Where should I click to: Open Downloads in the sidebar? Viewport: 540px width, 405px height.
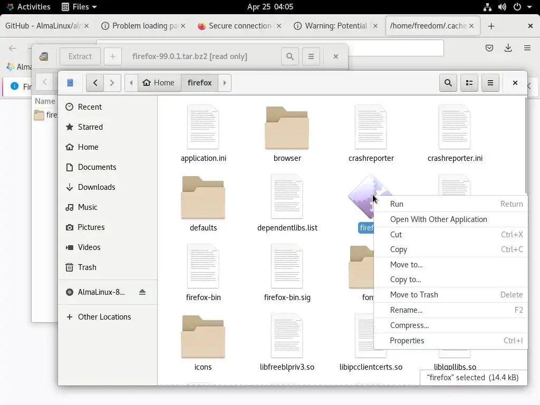pyautogui.click(x=108, y=187)
